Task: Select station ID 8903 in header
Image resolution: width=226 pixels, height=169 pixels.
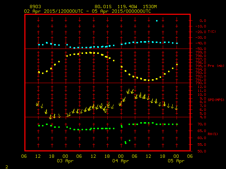Action: (36, 7)
